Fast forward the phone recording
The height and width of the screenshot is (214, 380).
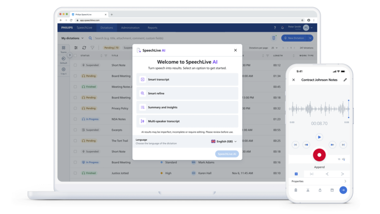[332, 145]
